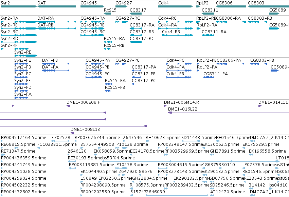Select the Syn2 gene label
This screenshot has width=289, height=197.
(x=5, y=3)
